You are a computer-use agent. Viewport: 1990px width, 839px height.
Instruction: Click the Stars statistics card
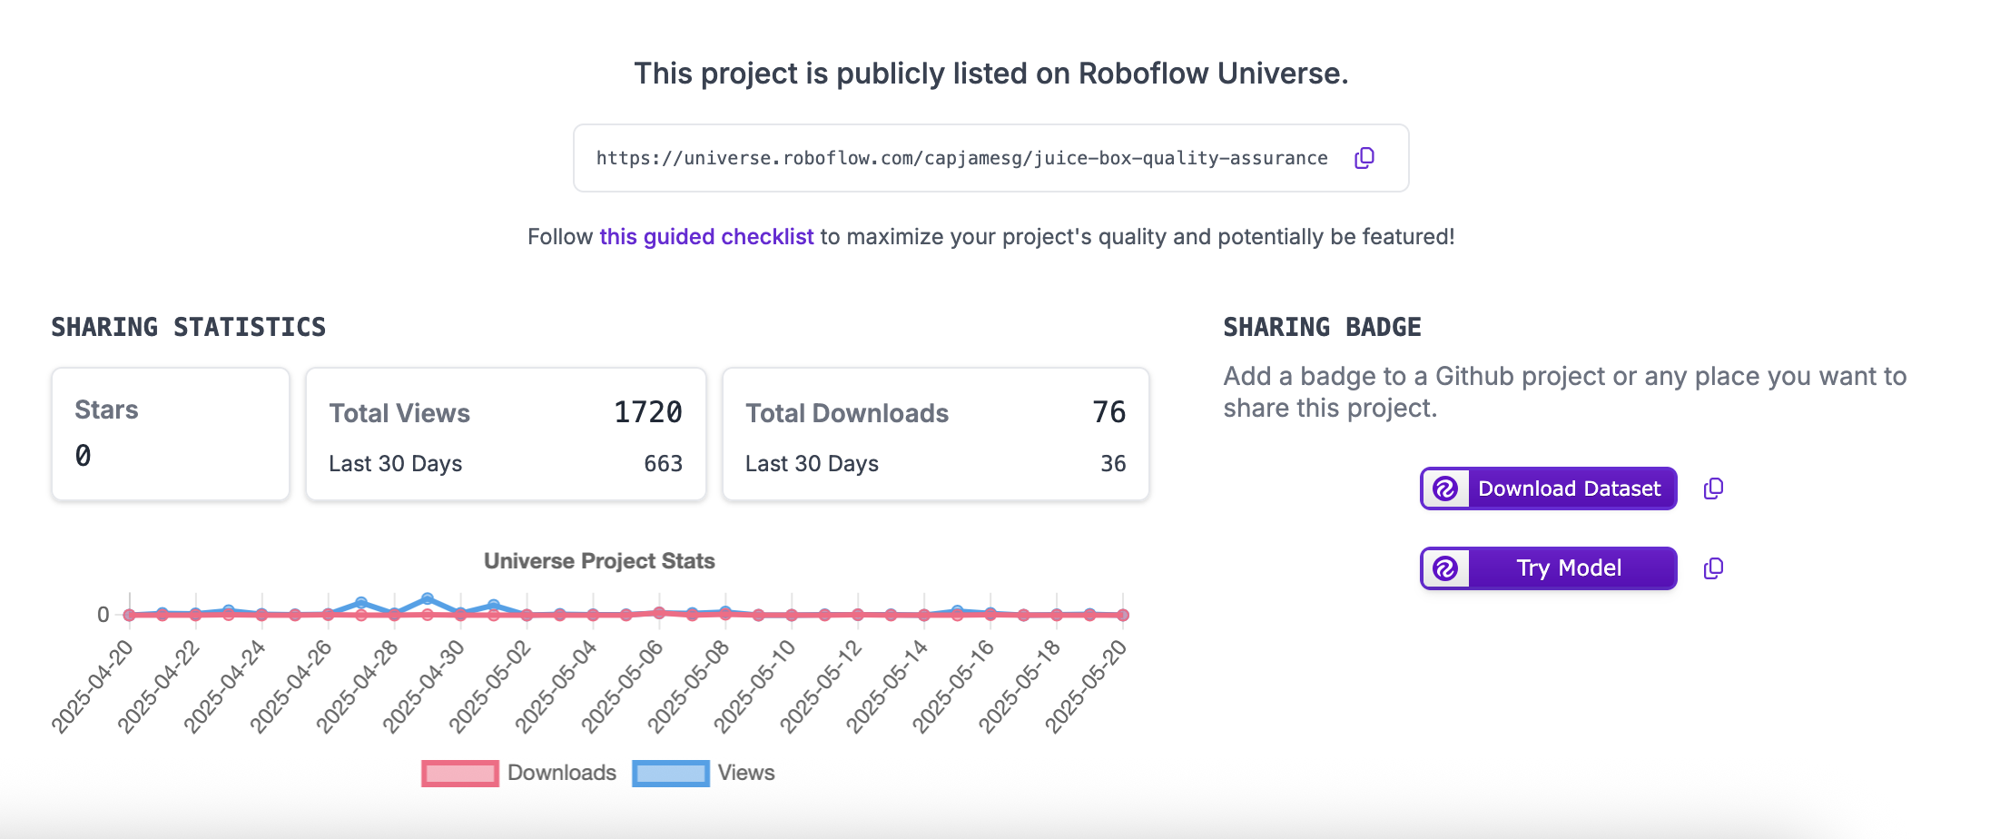171,434
